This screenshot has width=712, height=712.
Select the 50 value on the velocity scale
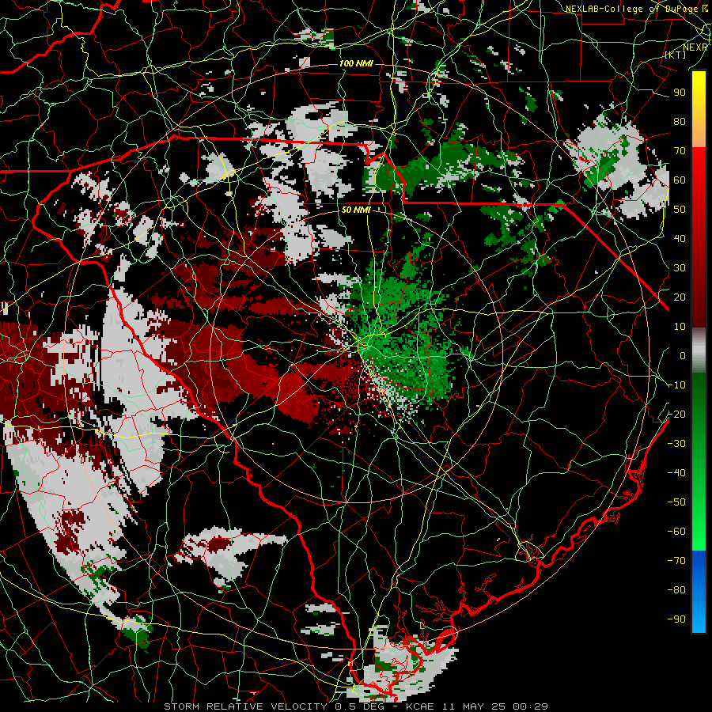680,210
